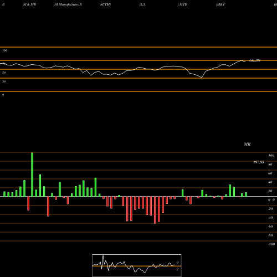
Task: Click the '2' label in the mini chart
Action: 177,269
